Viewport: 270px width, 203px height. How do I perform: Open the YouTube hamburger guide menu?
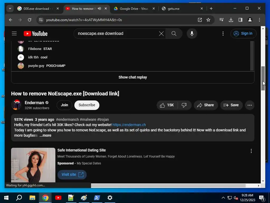click(14, 34)
